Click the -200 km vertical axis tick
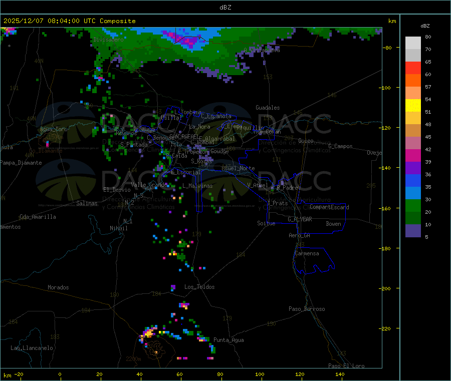 click(385, 288)
